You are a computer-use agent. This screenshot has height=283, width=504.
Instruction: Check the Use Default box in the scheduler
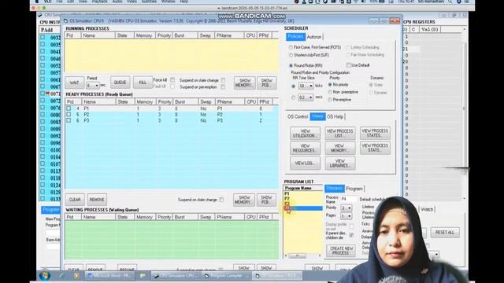(x=348, y=65)
